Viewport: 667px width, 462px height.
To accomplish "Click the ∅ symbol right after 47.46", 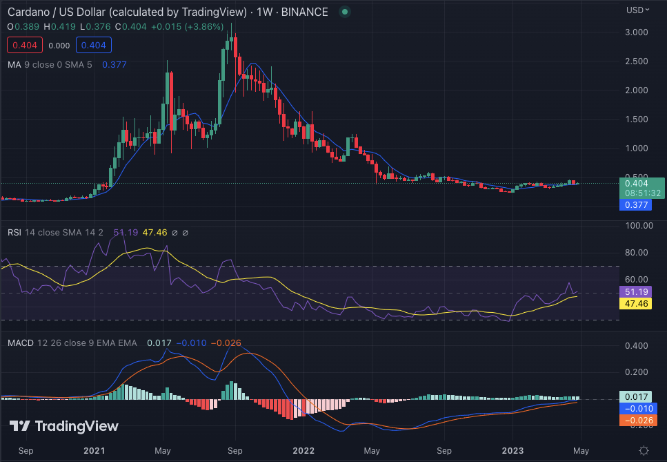I will point(175,233).
